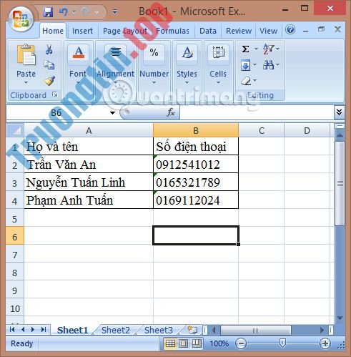The height and width of the screenshot is (357, 351).
Task: Go to first sheet navigation arrow
Action: click(x=12, y=330)
